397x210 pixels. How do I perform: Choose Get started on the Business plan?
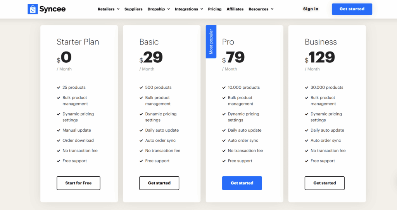tap(325, 183)
